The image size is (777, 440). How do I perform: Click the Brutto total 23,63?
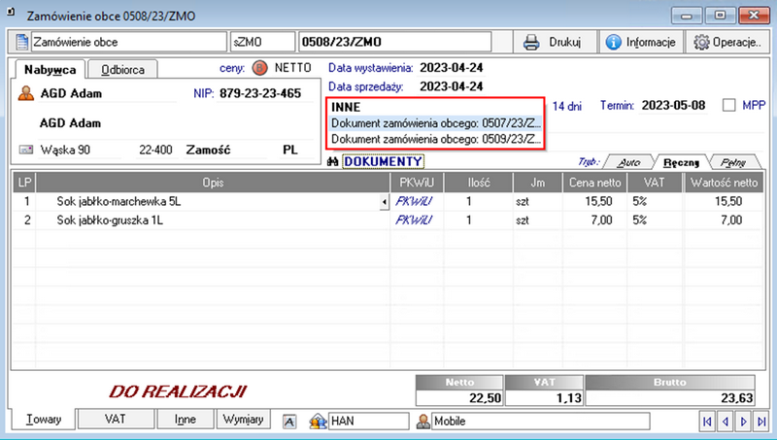coord(670,398)
